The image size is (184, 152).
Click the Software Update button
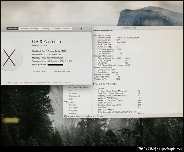click(63, 71)
